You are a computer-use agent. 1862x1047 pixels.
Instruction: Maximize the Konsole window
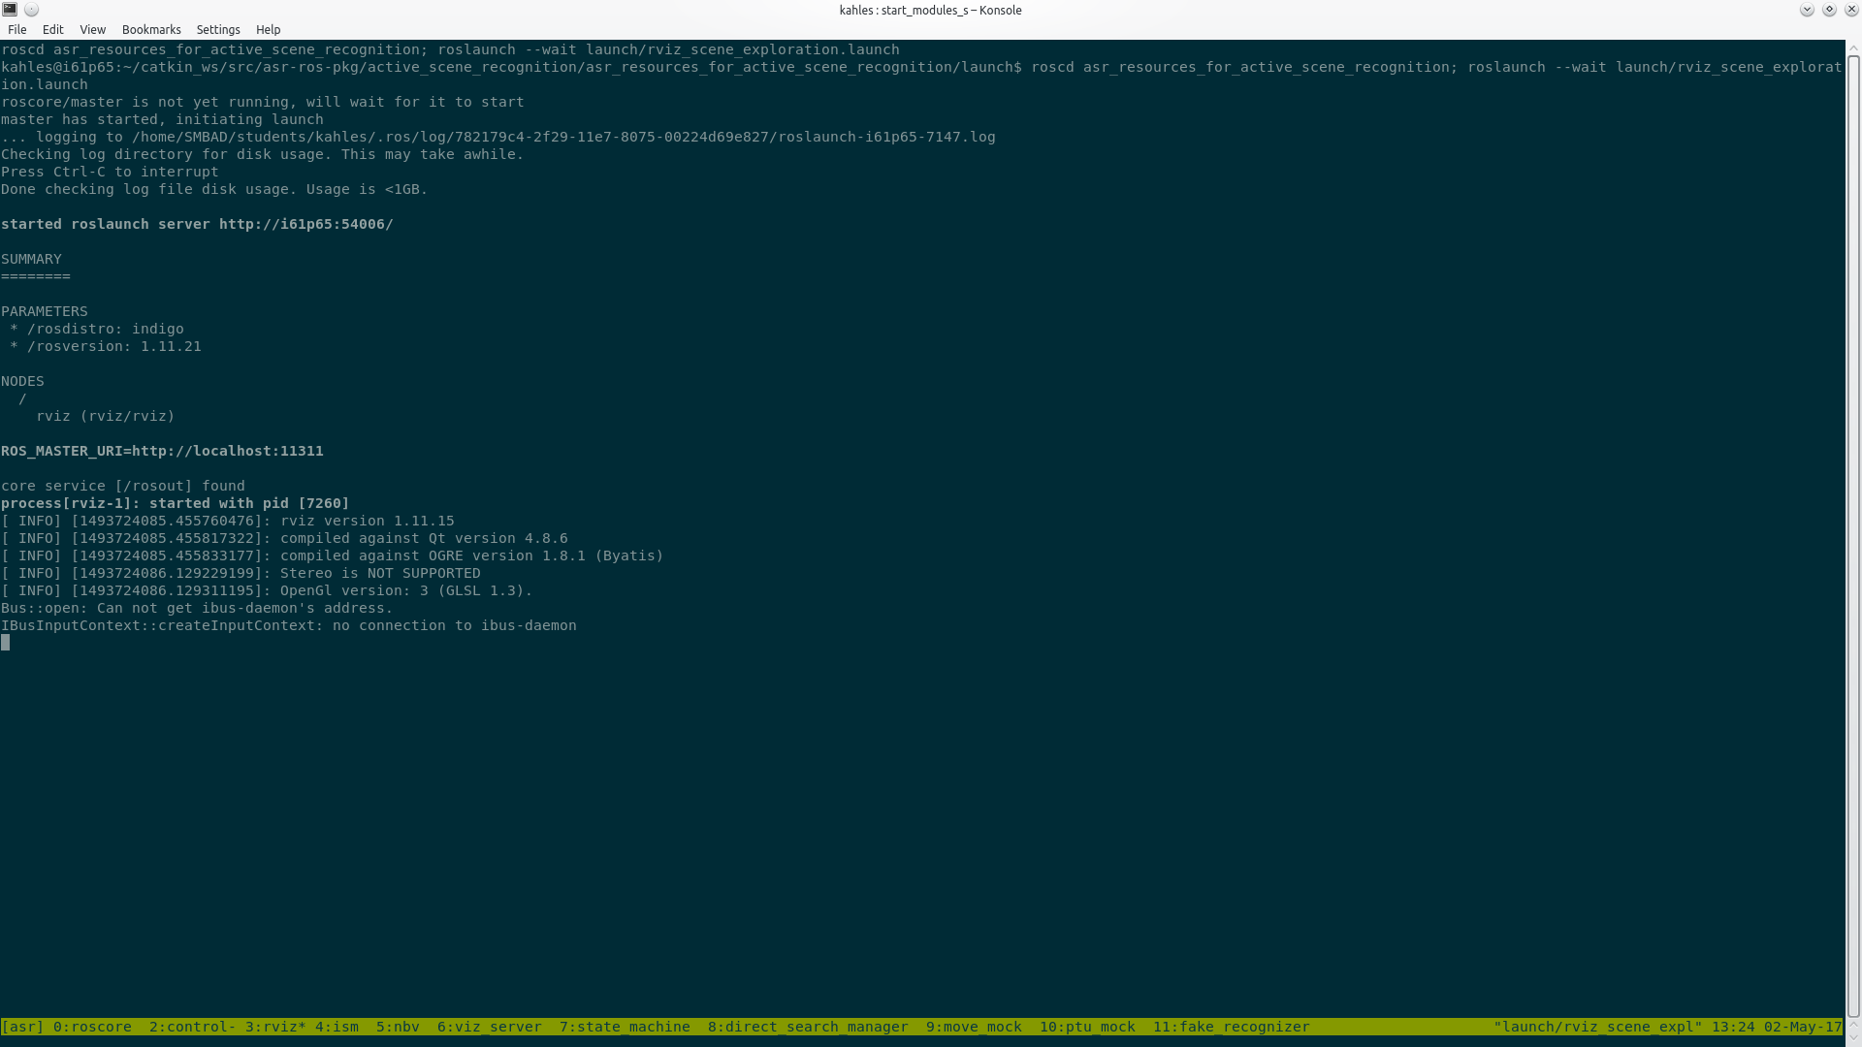1829,10
